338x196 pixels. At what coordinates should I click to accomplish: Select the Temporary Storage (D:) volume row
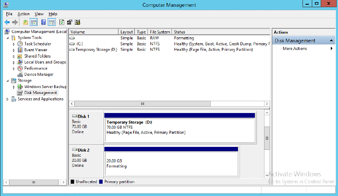[169, 50]
